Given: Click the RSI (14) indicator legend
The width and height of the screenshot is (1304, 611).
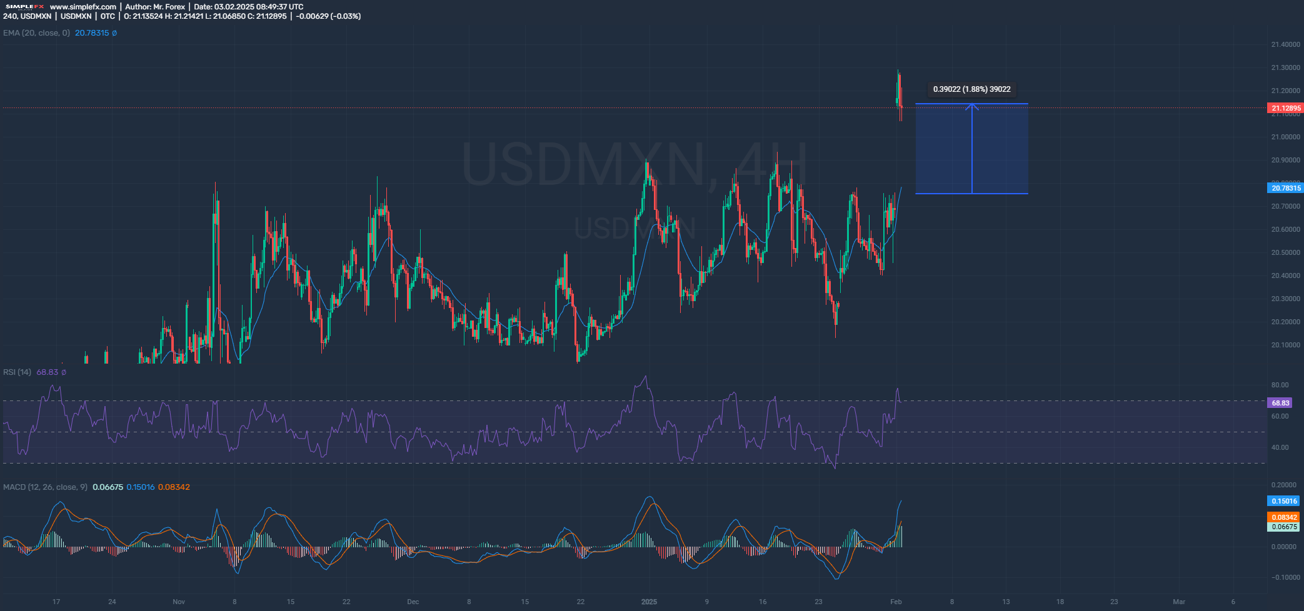Looking at the screenshot, I should (x=17, y=372).
